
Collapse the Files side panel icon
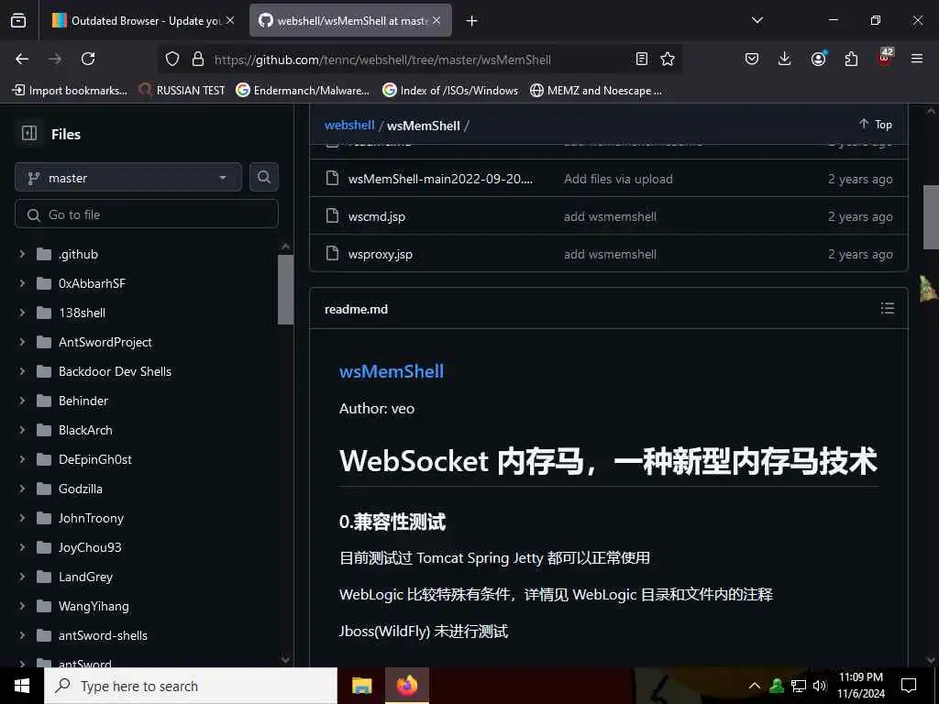(x=29, y=133)
